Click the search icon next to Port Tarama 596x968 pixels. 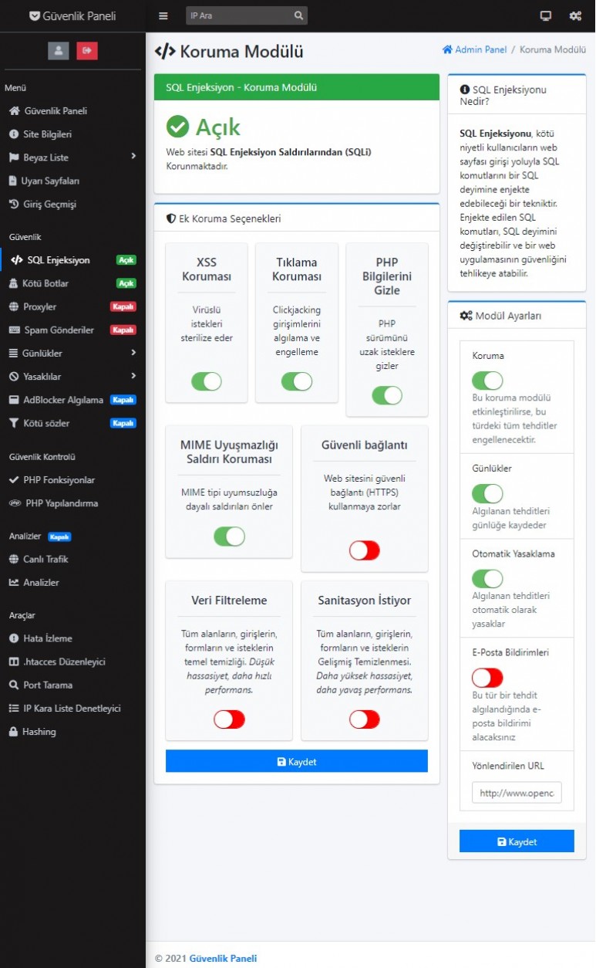tap(14, 685)
